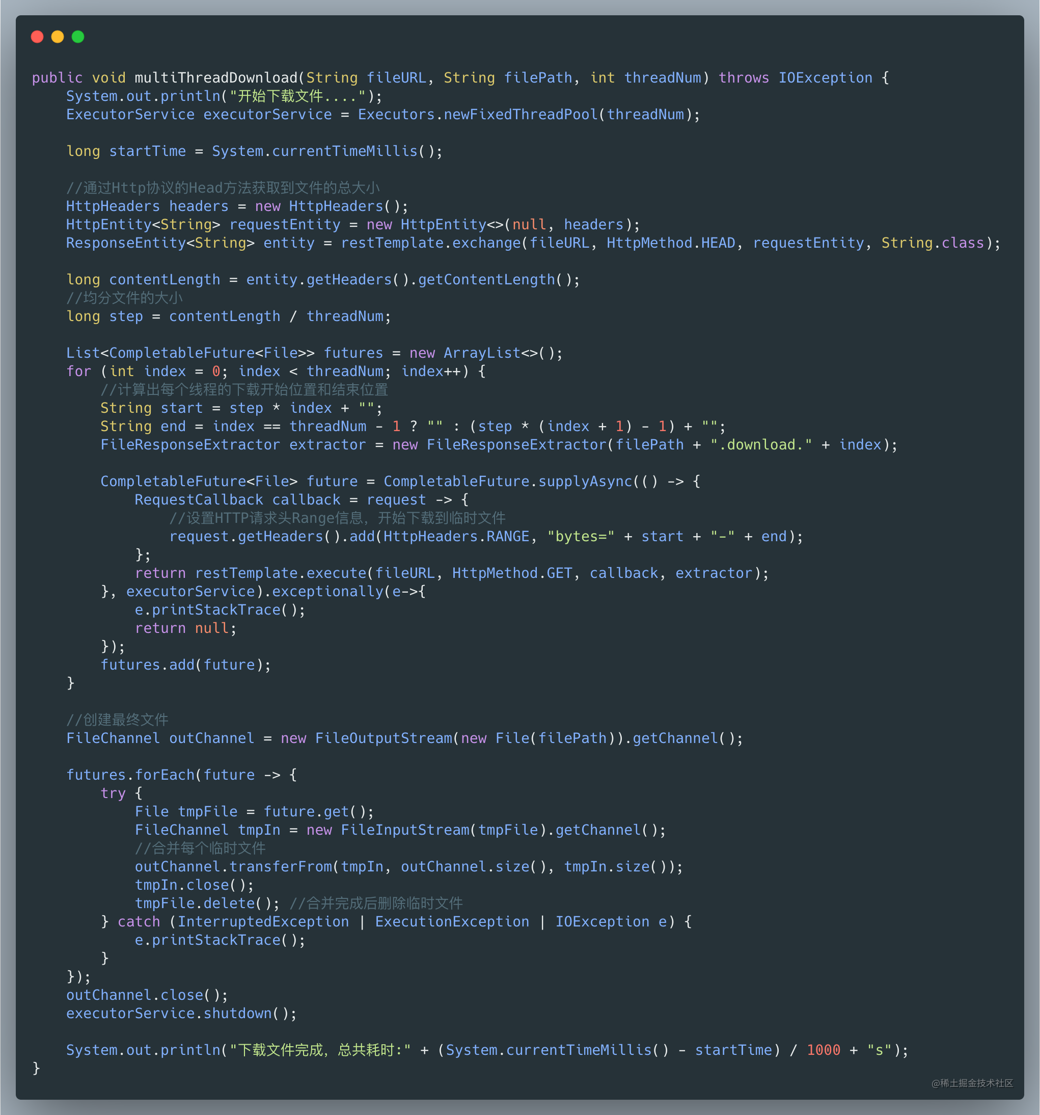This screenshot has width=1040, height=1115.
Task: Click the red close dot
Action: 37,37
